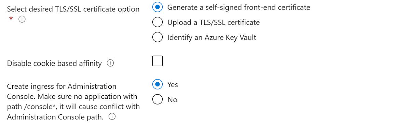The height and width of the screenshot is (125, 410).
Task: Open info icon after Administration Console path text
Action: pyautogui.click(x=112, y=117)
